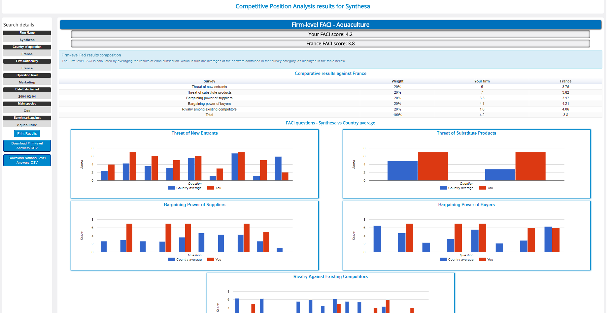Click the Bargaining Power of Buyers chart title
Viewport: 611px width, 313px height.
[x=466, y=205]
